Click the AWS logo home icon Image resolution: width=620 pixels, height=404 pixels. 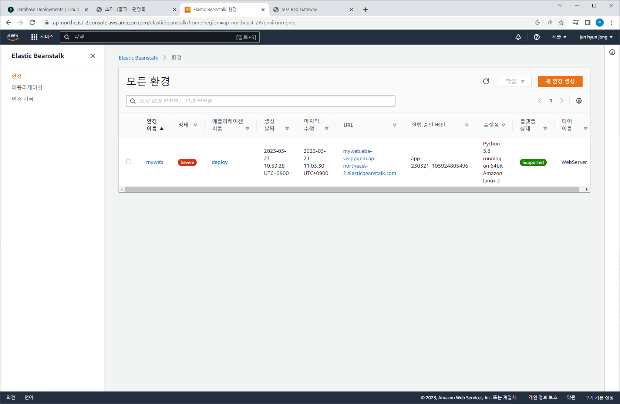coord(13,37)
